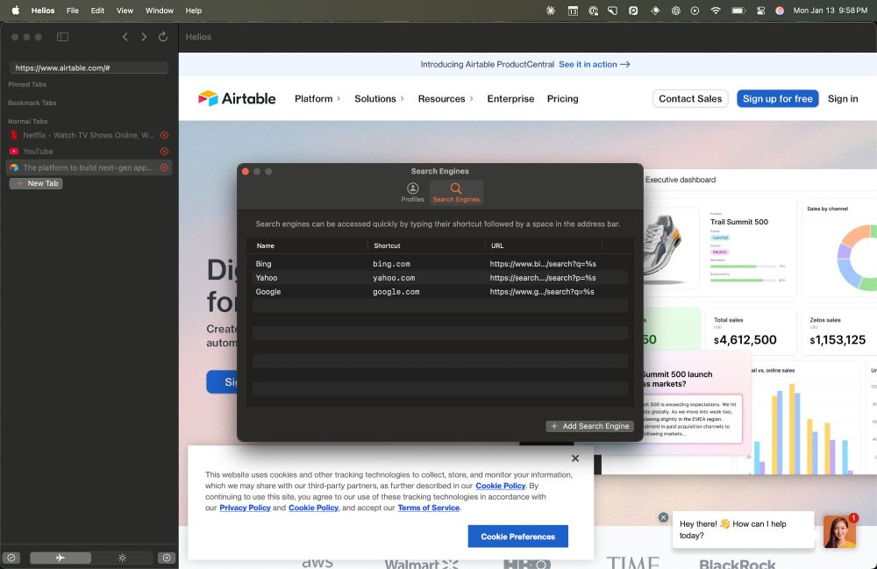Reload the page with refresh icon
Viewport: 877px width, 569px height.
(x=163, y=37)
